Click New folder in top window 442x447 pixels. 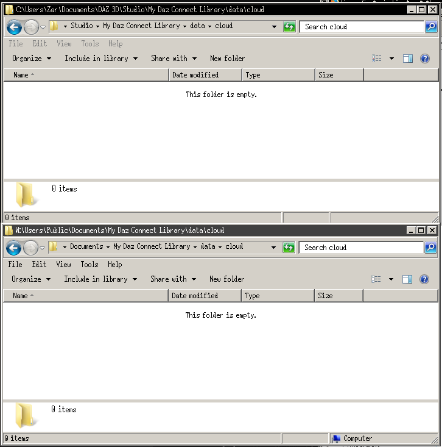(x=228, y=59)
